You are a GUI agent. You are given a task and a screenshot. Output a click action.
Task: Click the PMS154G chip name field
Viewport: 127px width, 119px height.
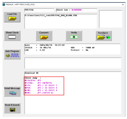[39, 10]
